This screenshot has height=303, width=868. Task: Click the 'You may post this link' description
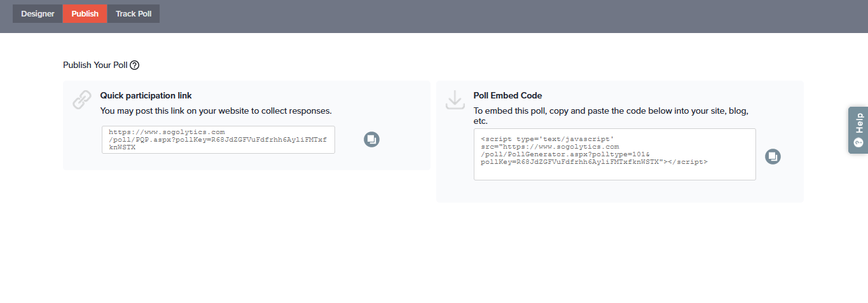(x=216, y=111)
